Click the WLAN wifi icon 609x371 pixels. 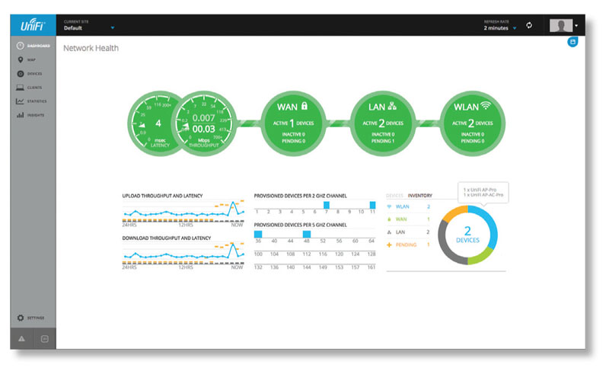point(486,105)
